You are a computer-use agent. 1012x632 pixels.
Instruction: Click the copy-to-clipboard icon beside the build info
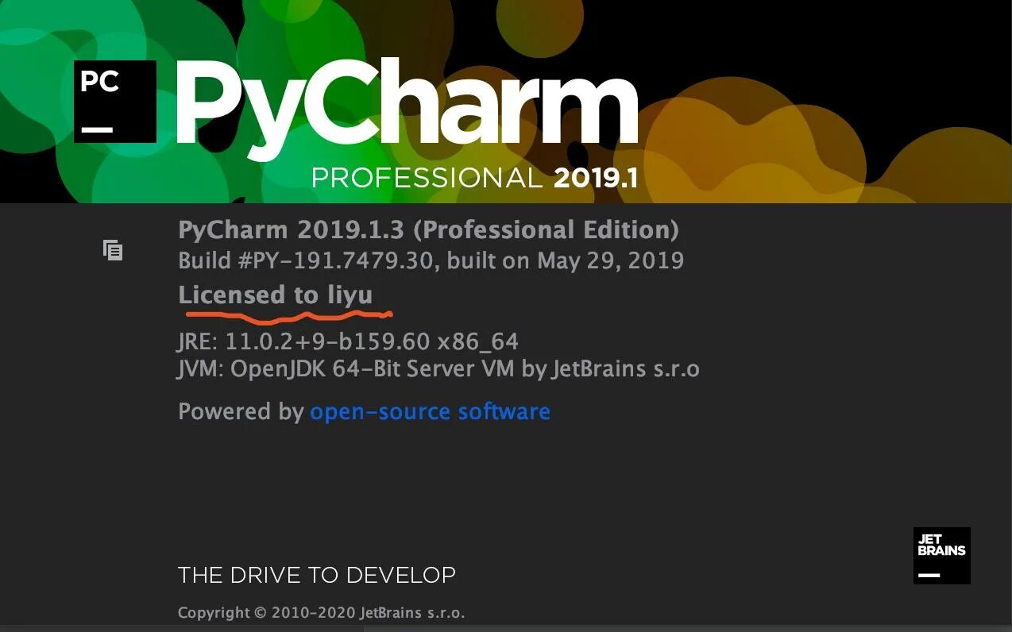point(113,250)
